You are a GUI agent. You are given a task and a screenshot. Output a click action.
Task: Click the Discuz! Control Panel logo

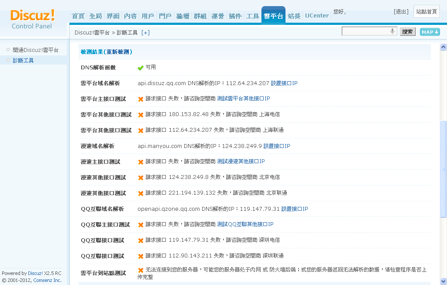pyautogui.click(x=32, y=19)
